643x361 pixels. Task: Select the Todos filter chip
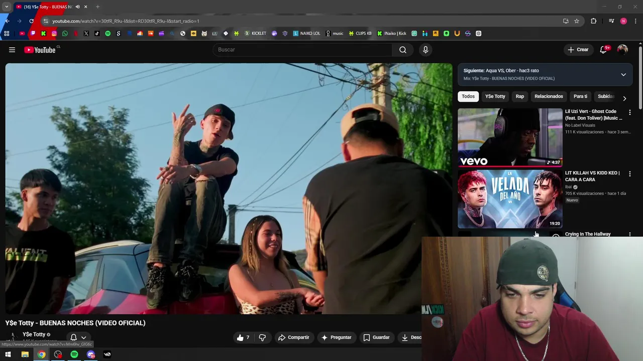coord(468,96)
